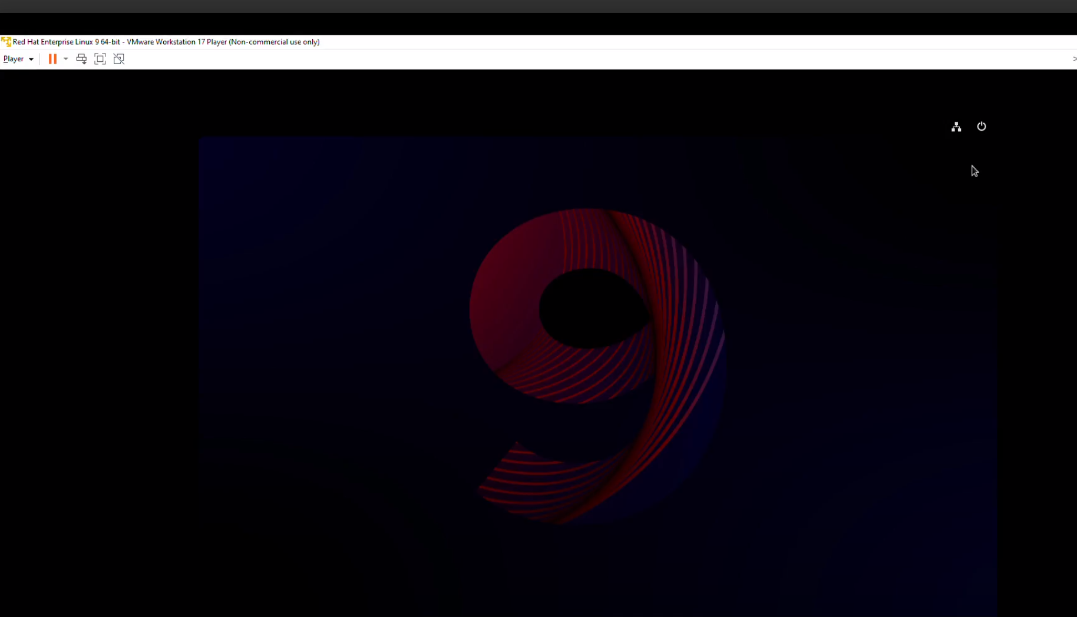The width and height of the screenshot is (1077, 617).
Task: Open the wired network status icon
Action: (x=956, y=127)
